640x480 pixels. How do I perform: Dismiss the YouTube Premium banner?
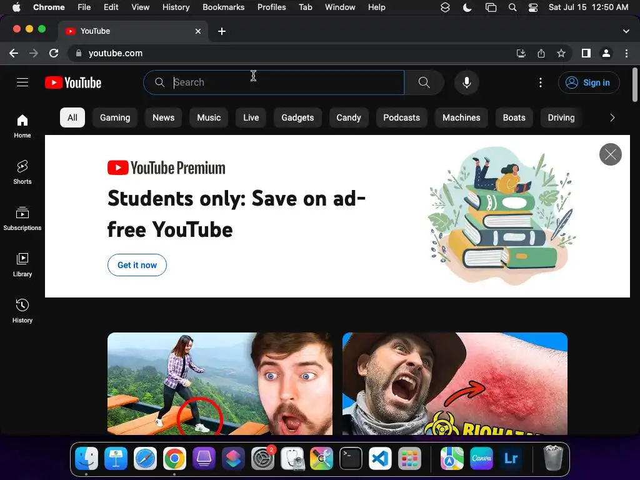[x=610, y=154]
